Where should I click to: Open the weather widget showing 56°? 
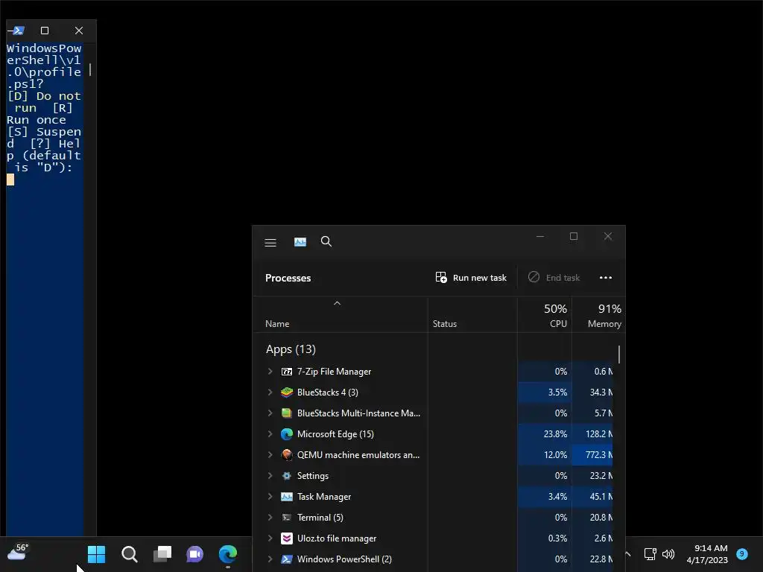click(18, 553)
